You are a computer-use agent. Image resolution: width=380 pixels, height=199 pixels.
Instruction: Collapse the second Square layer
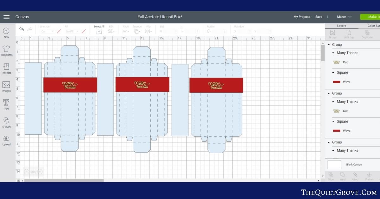(x=333, y=122)
